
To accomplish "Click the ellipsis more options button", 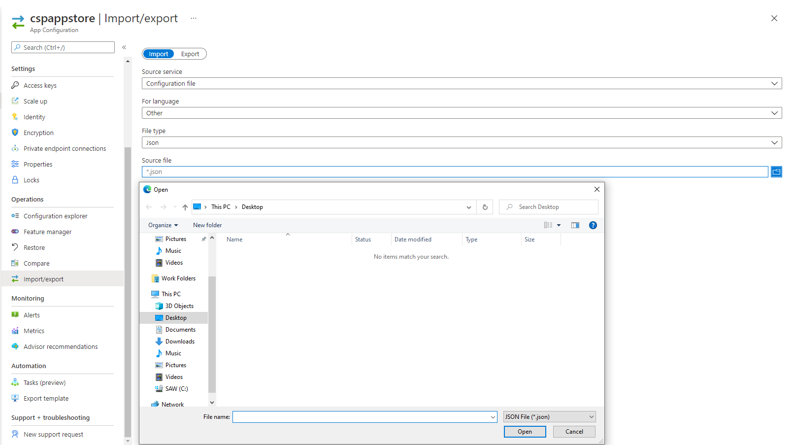I will coord(194,18).
